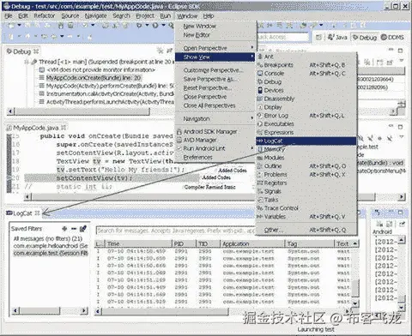Click the Application column header in LogCat
This screenshot has width=412, height=336.
[252, 243]
